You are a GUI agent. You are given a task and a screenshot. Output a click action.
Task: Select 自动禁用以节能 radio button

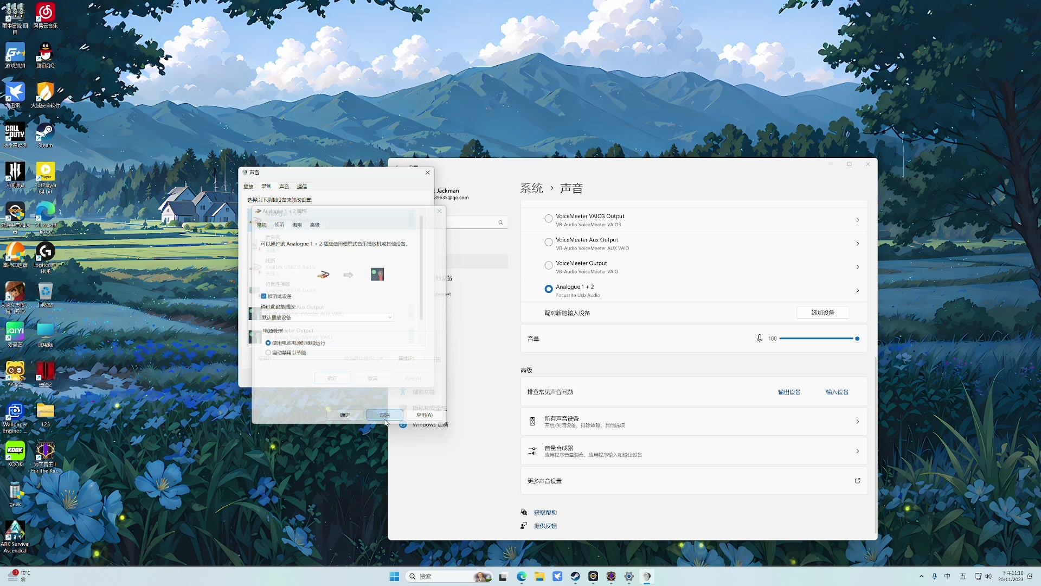pos(268,353)
